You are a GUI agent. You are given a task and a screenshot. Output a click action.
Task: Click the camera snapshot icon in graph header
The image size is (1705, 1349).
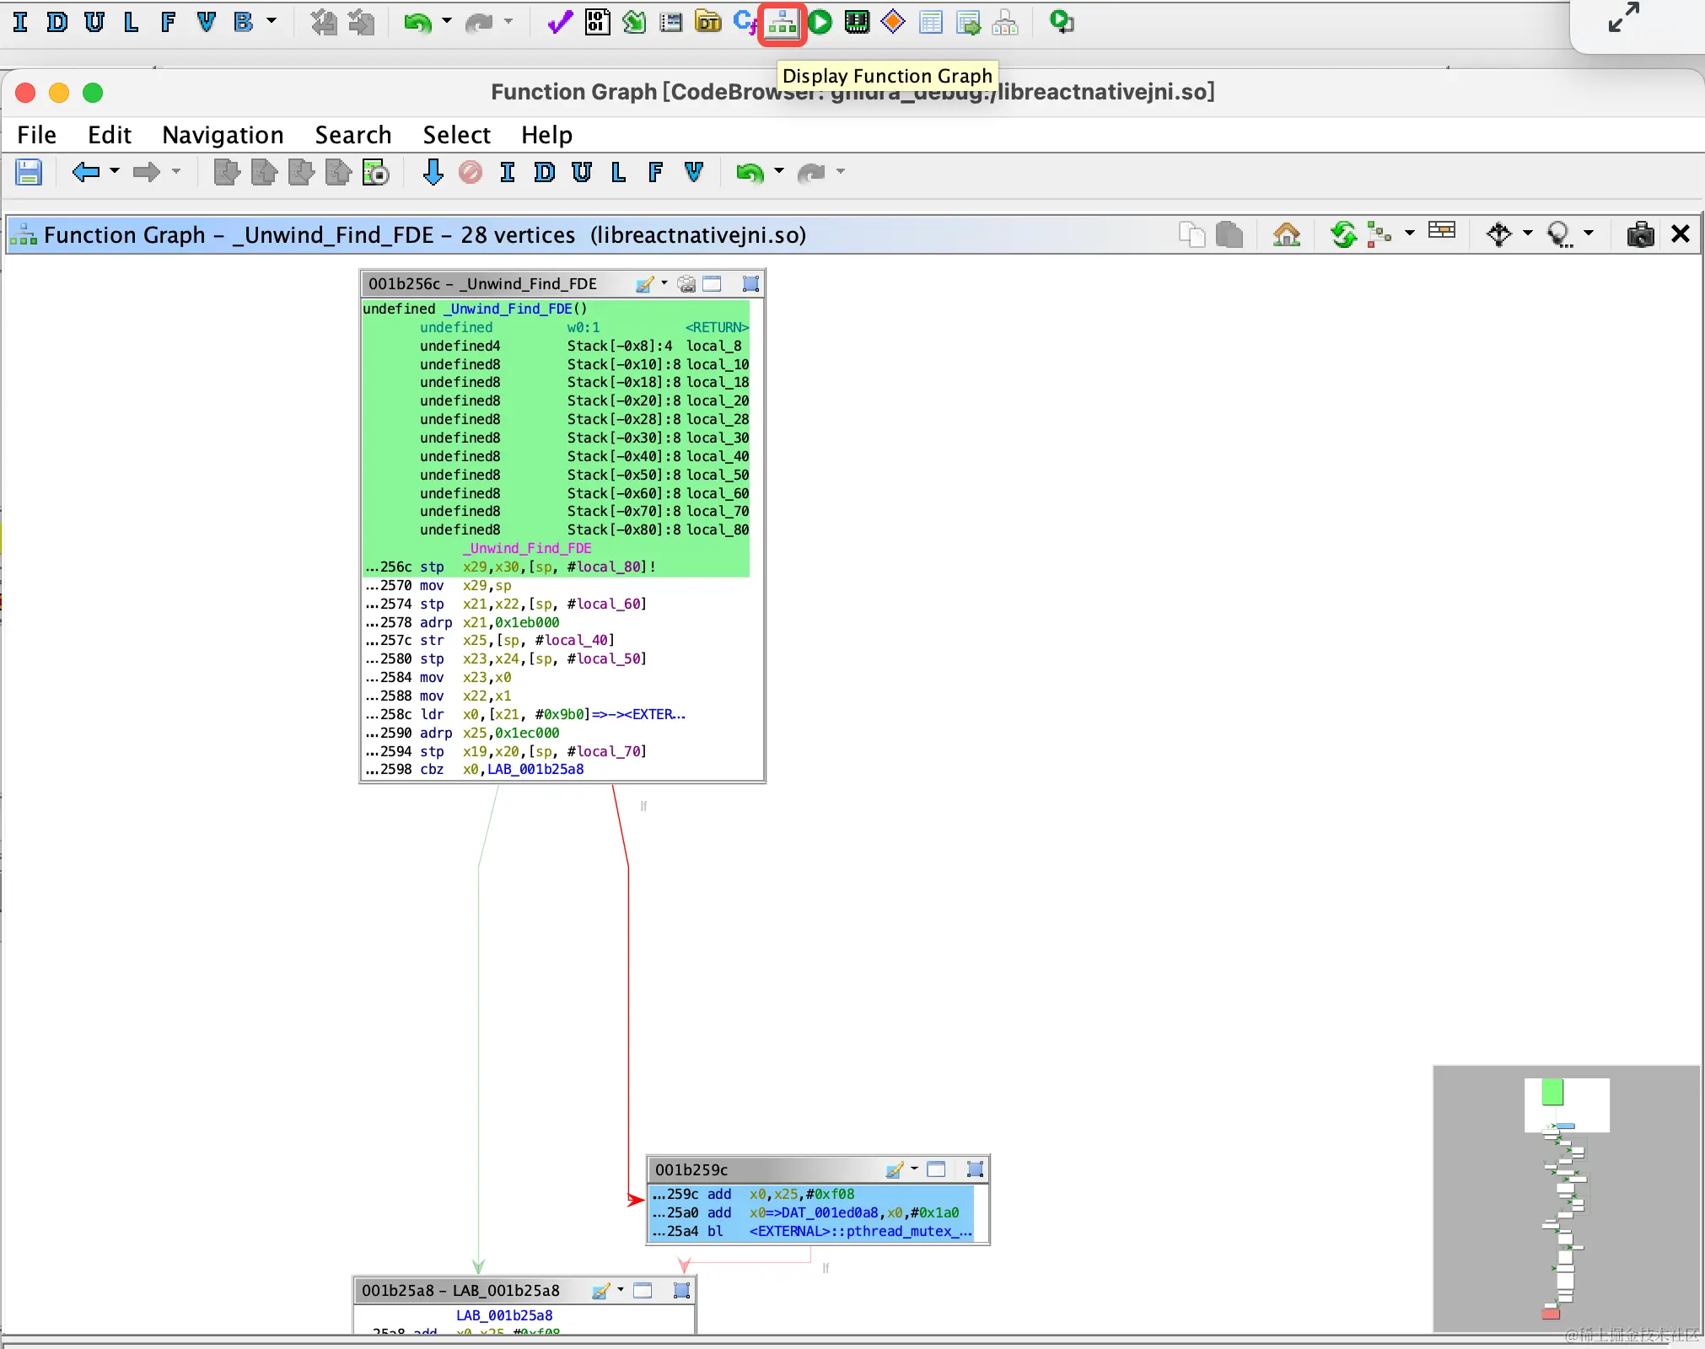point(1640,234)
